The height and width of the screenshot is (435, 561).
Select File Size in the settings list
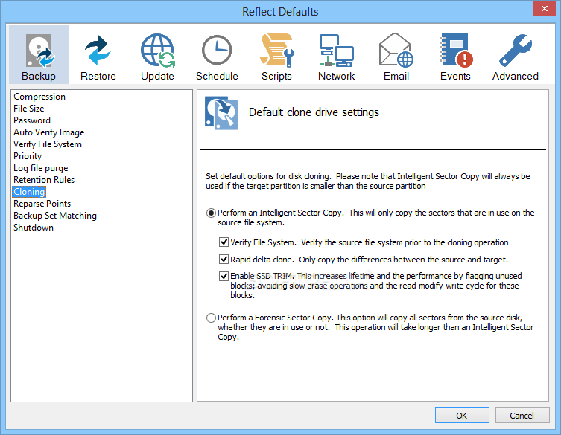(28, 109)
